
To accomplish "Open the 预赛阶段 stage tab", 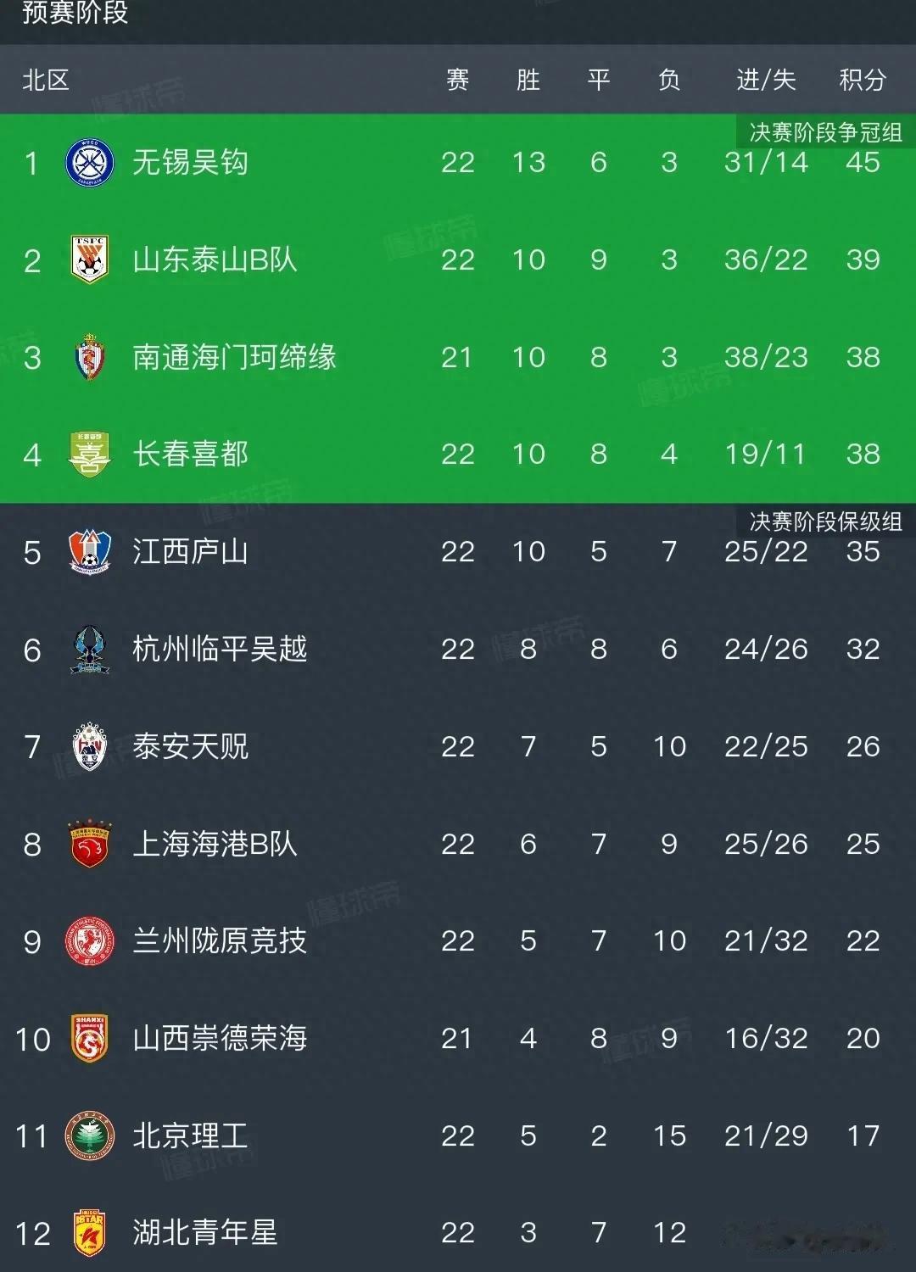I will 75,13.
